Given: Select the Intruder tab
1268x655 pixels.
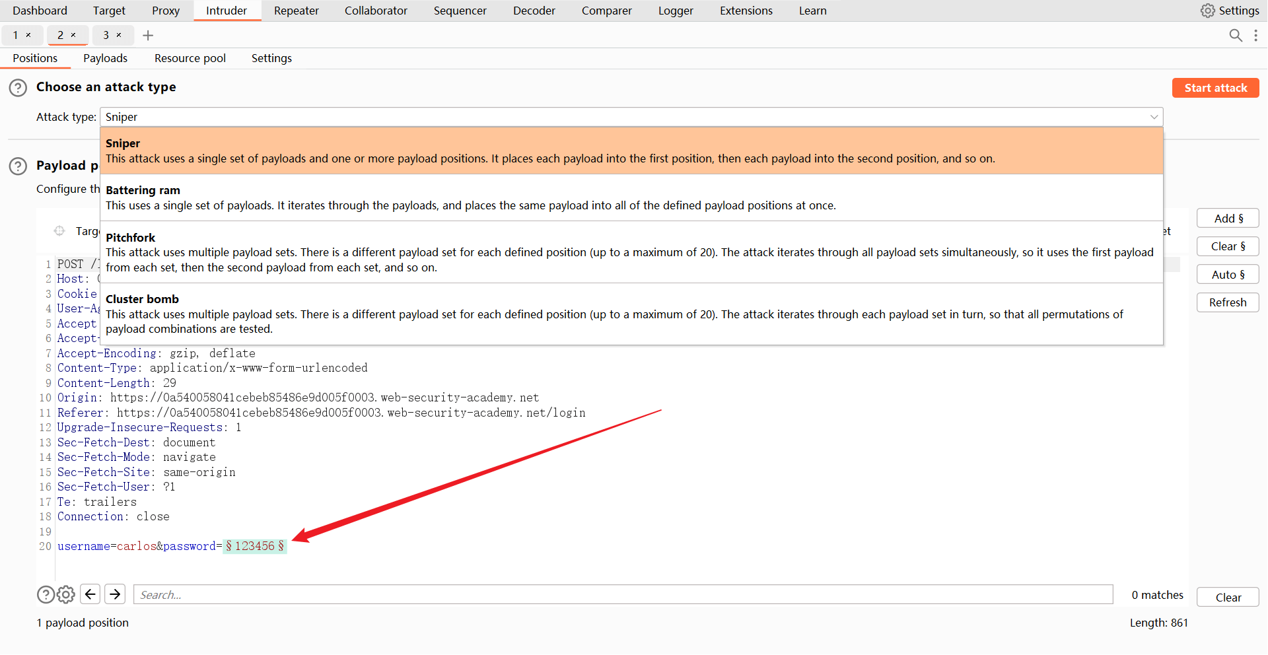Looking at the screenshot, I should point(227,11).
